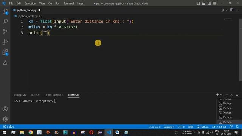The width and height of the screenshot is (242, 136).
Task: Close the terminal panel
Action: (x=237, y=95)
